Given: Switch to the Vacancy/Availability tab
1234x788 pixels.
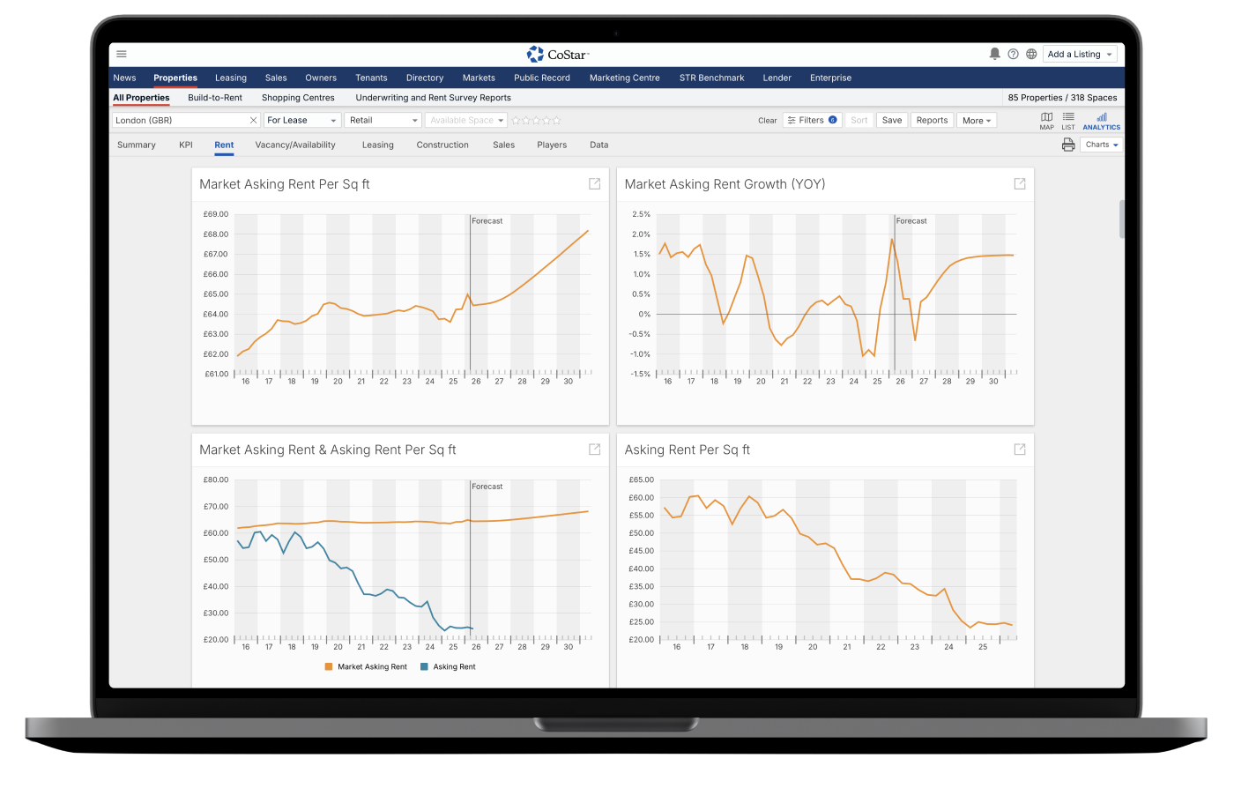Looking at the screenshot, I should coord(295,145).
